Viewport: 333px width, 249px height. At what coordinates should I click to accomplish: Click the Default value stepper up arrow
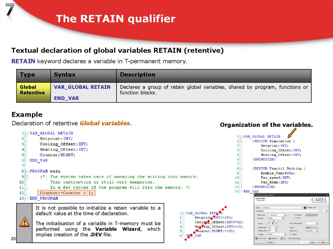click(x=276, y=222)
